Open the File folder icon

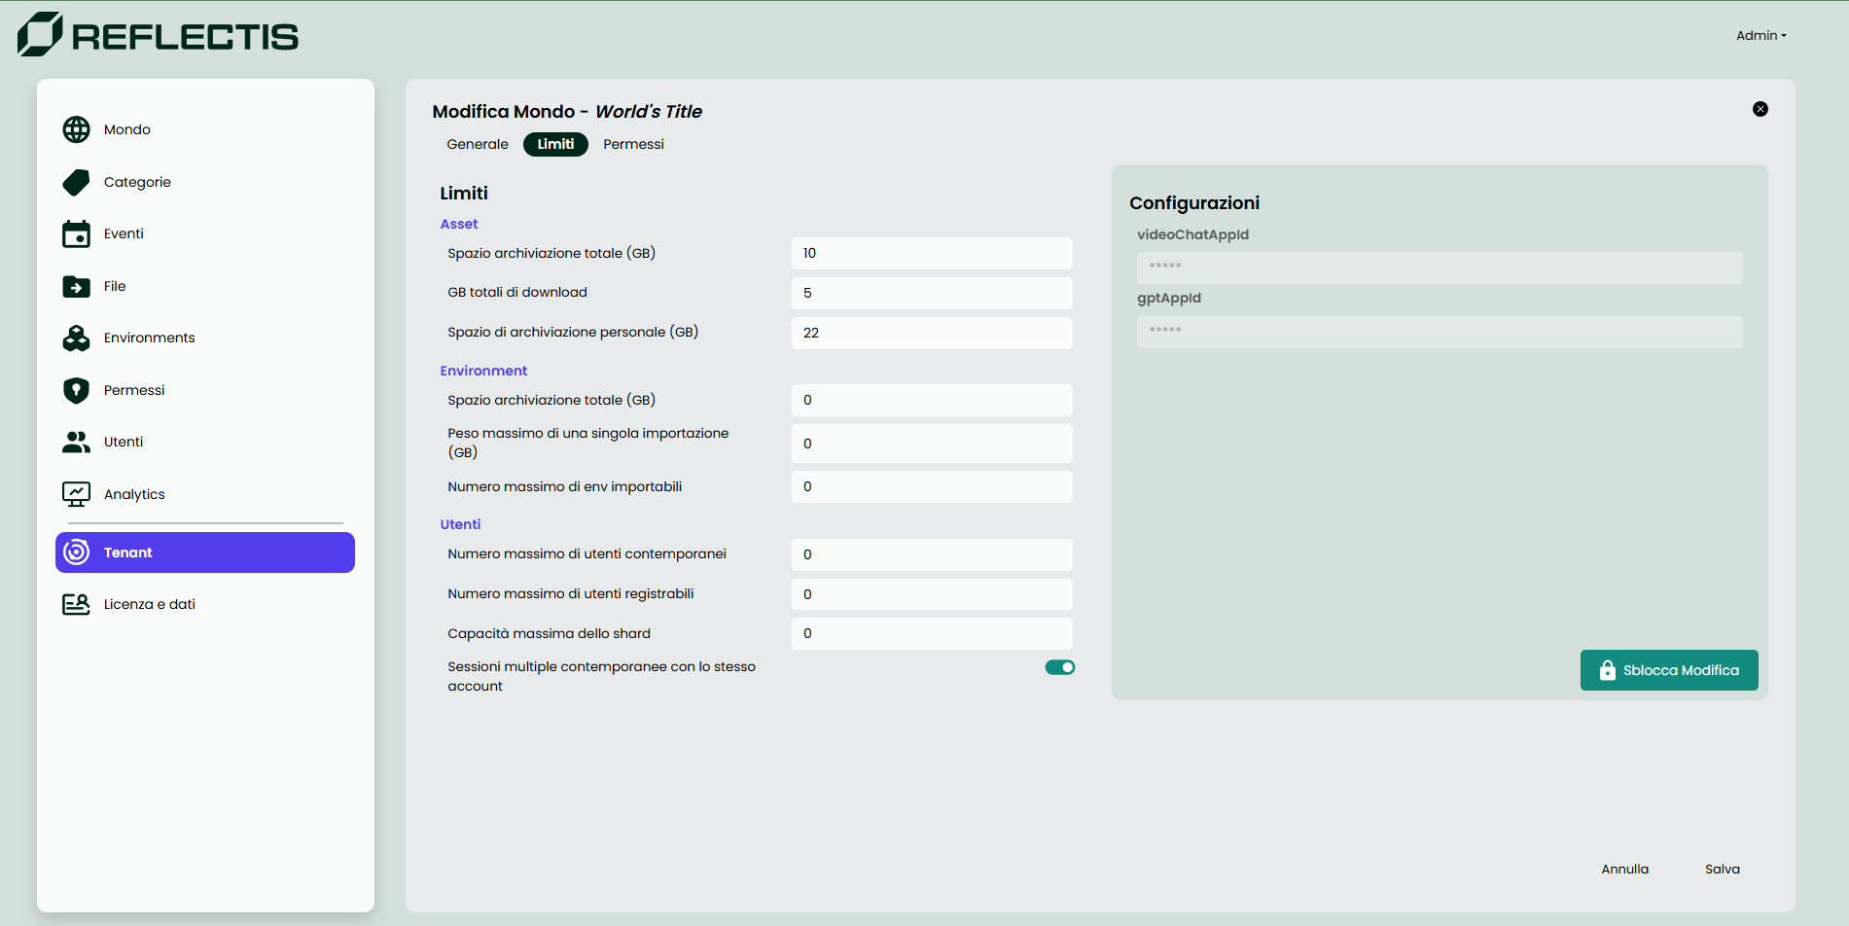(x=76, y=286)
